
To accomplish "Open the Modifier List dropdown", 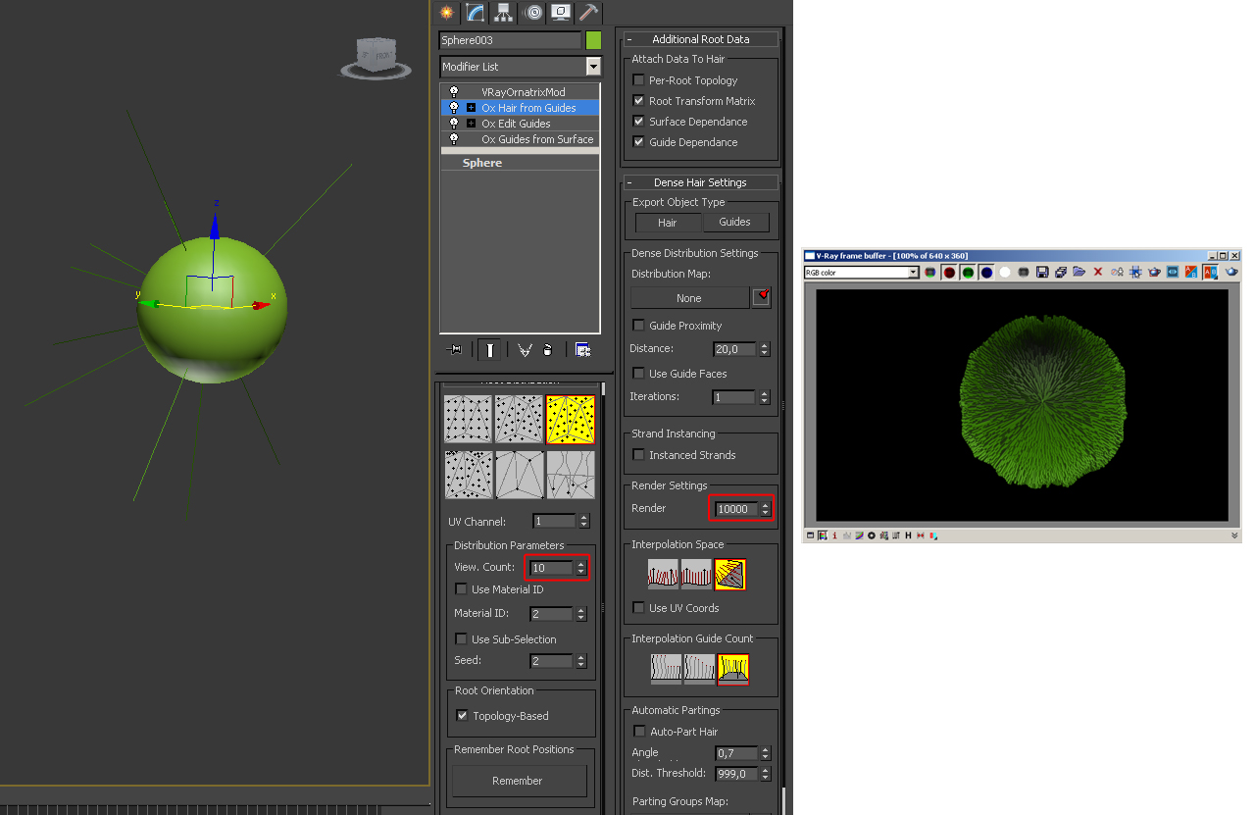I will tap(592, 67).
